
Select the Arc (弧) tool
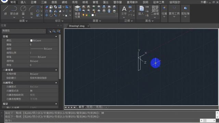[x=32, y=10]
